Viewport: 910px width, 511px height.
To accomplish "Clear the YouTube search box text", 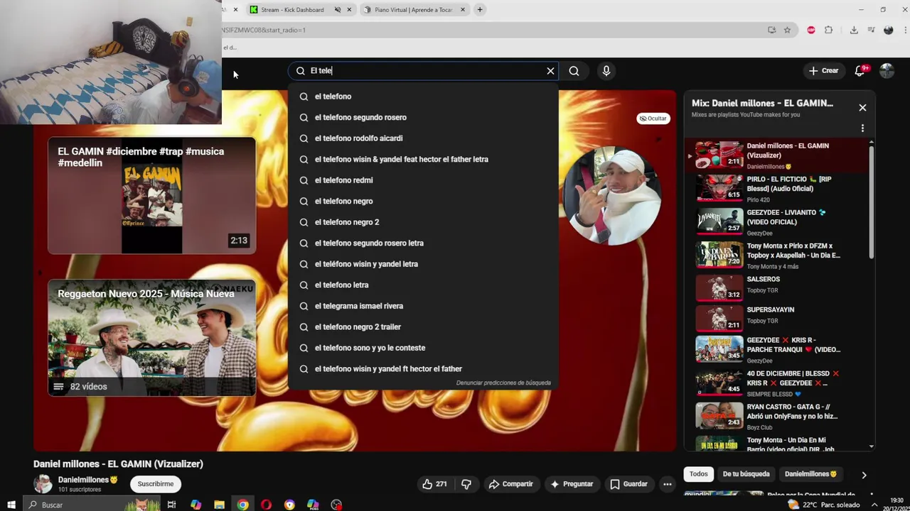I will (550, 71).
